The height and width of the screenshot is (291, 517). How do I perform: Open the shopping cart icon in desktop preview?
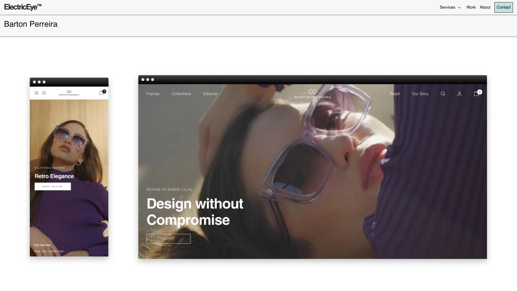pyautogui.click(x=477, y=93)
